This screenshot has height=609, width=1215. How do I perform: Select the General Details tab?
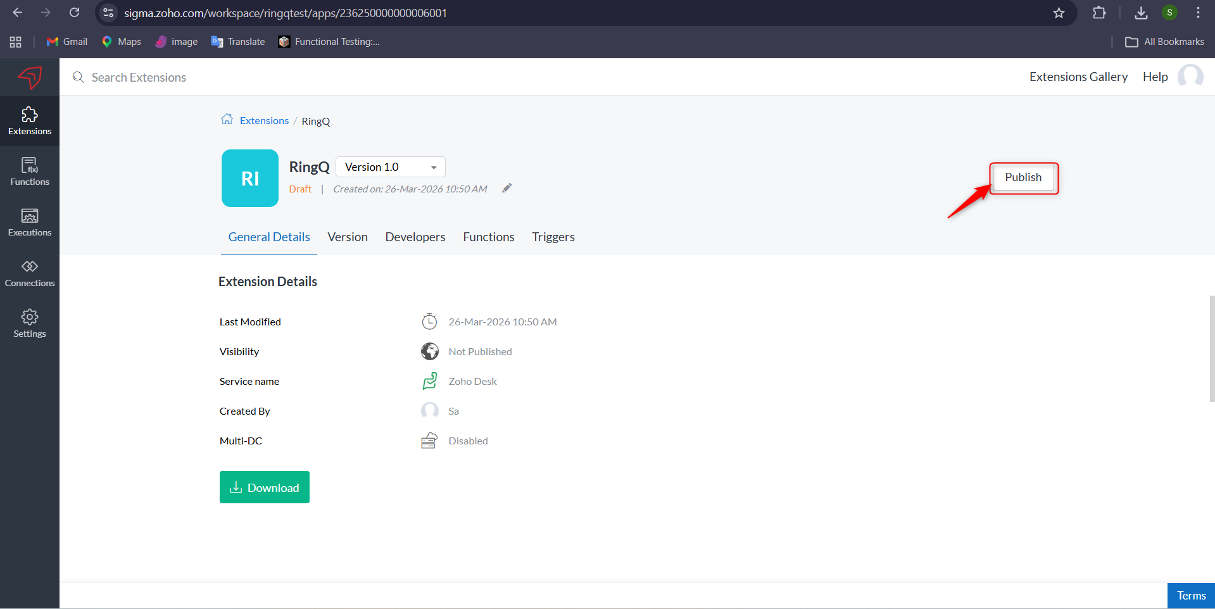tap(269, 237)
